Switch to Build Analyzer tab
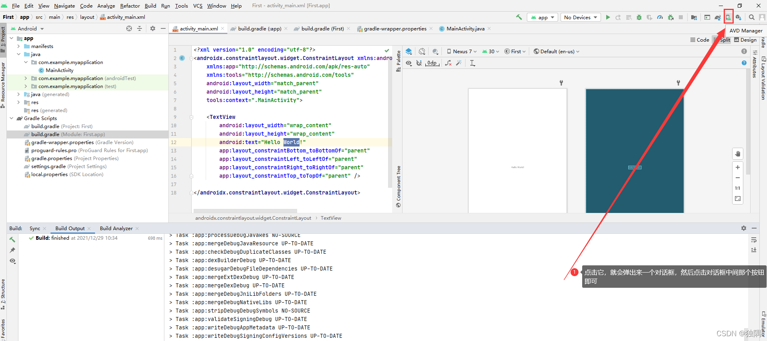The height and width of the screenshot is (341, 767). pyautogui.click(x=116, y=228)
